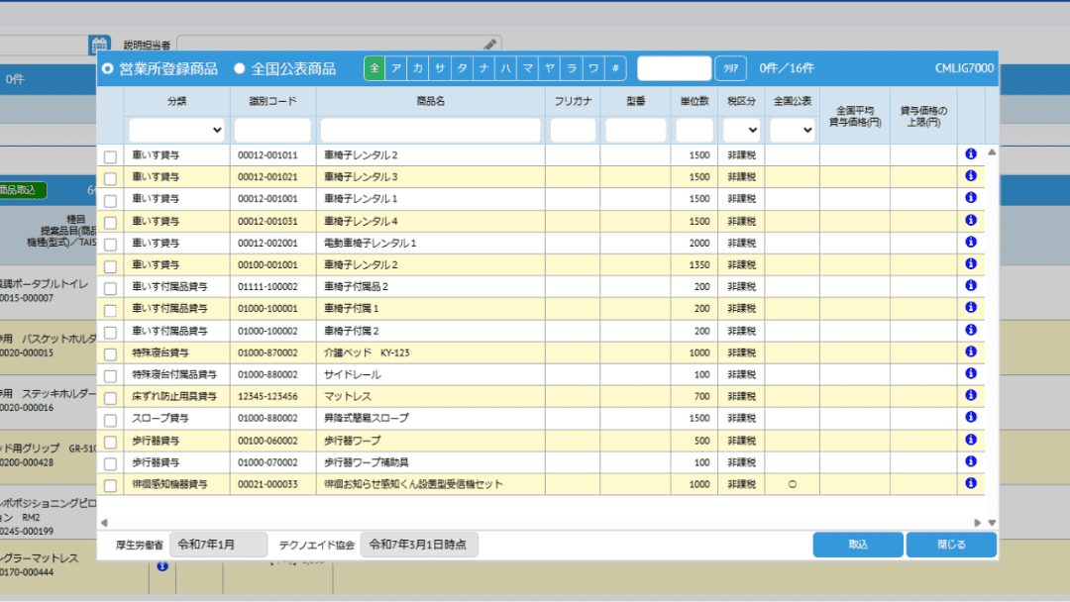Focus the 単位数 filter field
The width and height of the screenshot is (1070, 602).
click(x=694, y=130)
